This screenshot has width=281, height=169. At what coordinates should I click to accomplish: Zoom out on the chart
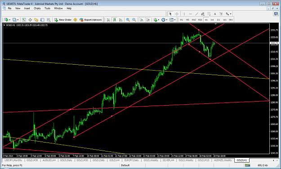pos(134,20)
